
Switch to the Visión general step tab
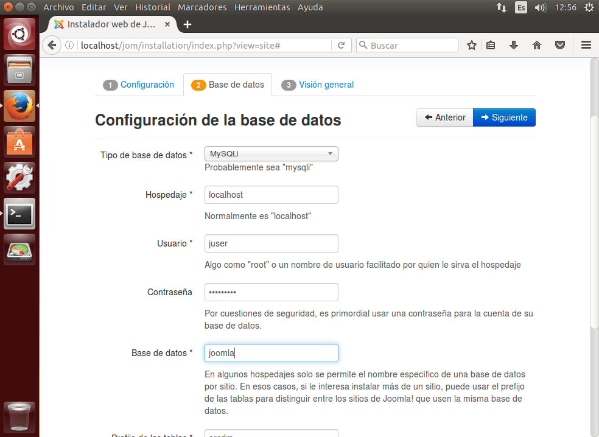(318, 85)
